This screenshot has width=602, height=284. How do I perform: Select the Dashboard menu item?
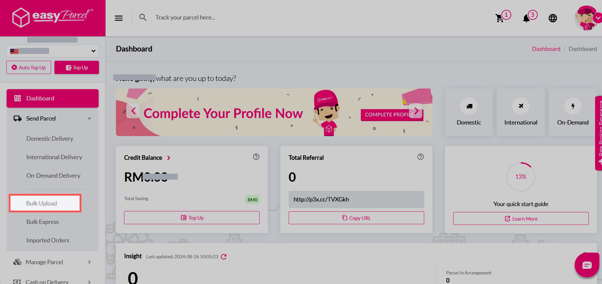52,98
